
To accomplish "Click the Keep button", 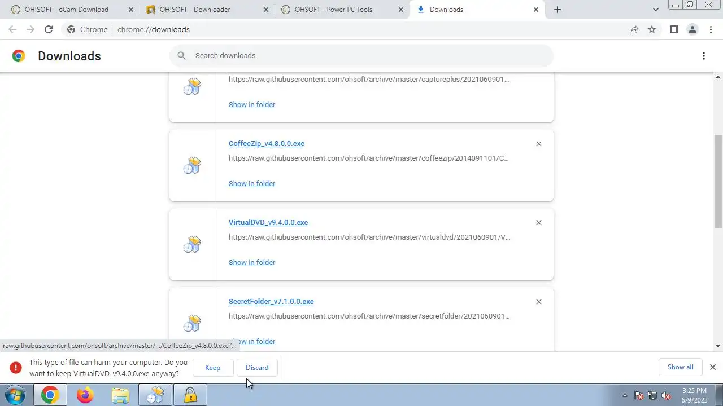I will pos(213,368).
